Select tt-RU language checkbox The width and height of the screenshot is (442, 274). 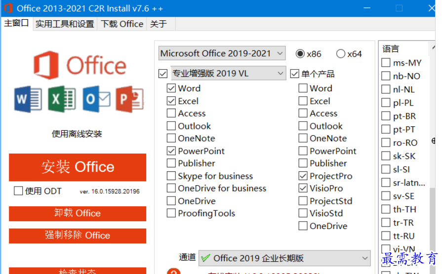(386, 235)
